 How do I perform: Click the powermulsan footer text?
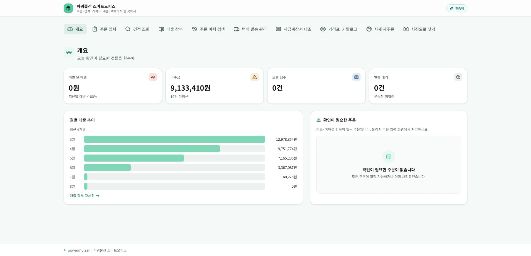97,250
